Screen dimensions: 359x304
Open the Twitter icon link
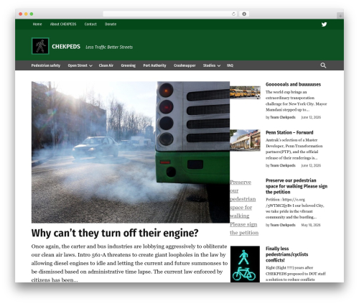pyautogui.click(x=324, y=24)
